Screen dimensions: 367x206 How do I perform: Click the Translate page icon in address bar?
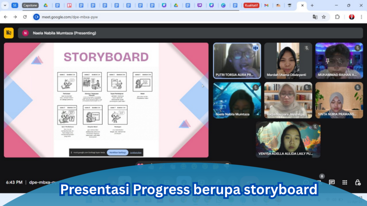click(315, 17)
